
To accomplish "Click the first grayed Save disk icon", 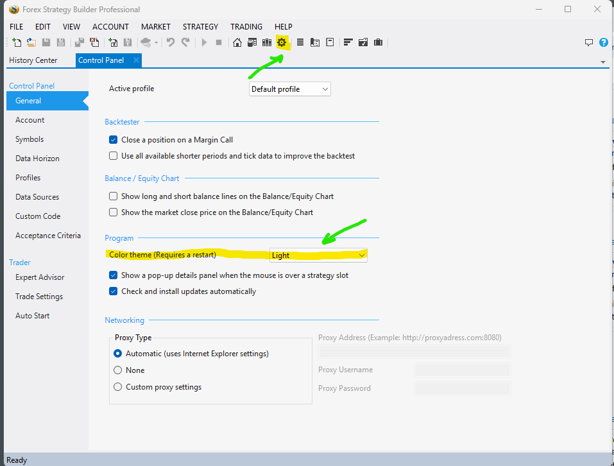I will coord(46,42).
